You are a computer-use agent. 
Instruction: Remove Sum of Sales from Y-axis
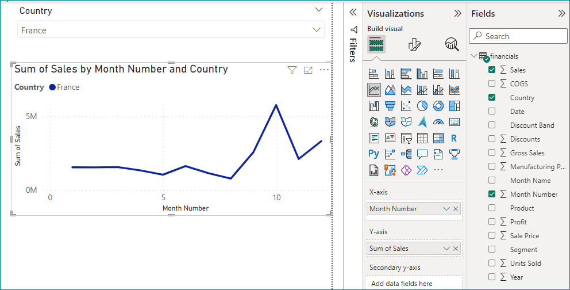[x=456, y=249]
